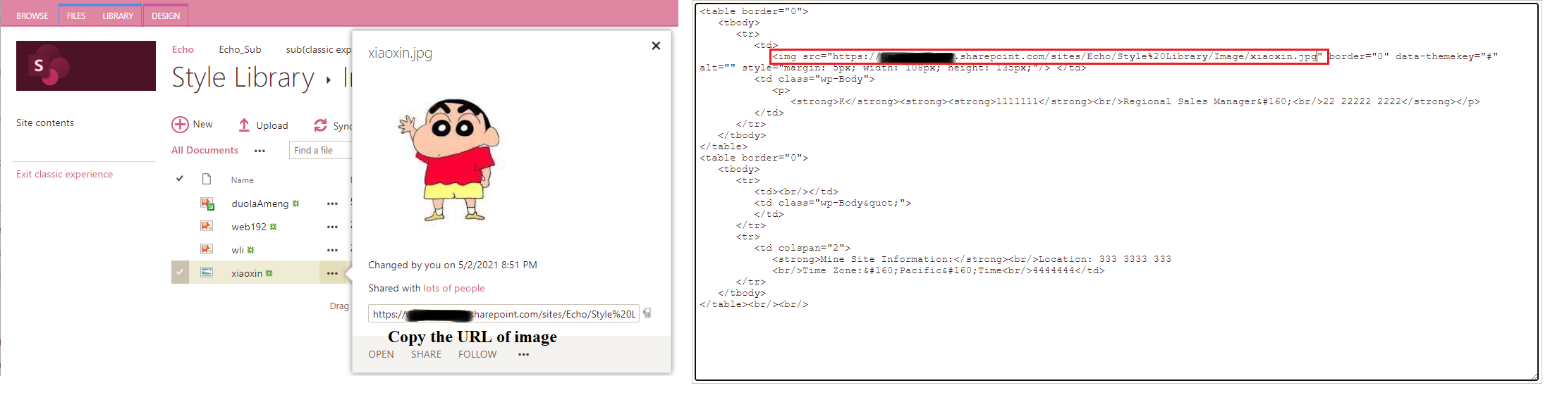
Task: Open the web192 file
Action: tap(249, 227)
